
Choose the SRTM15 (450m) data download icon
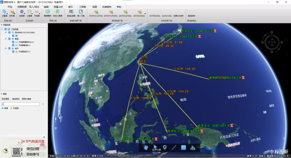(111, 13)
